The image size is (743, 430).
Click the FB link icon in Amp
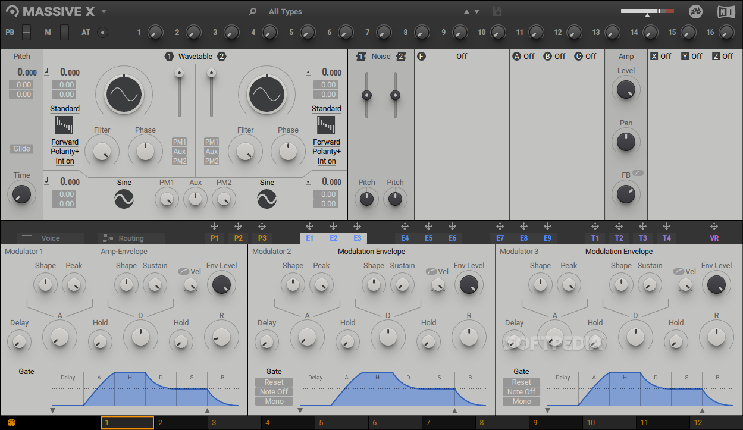[x=638, y=173]
